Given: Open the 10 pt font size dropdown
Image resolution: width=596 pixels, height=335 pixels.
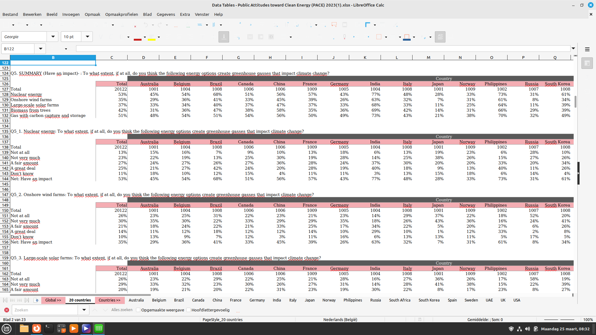Looking at the screenshot, I should click(87, 37).
